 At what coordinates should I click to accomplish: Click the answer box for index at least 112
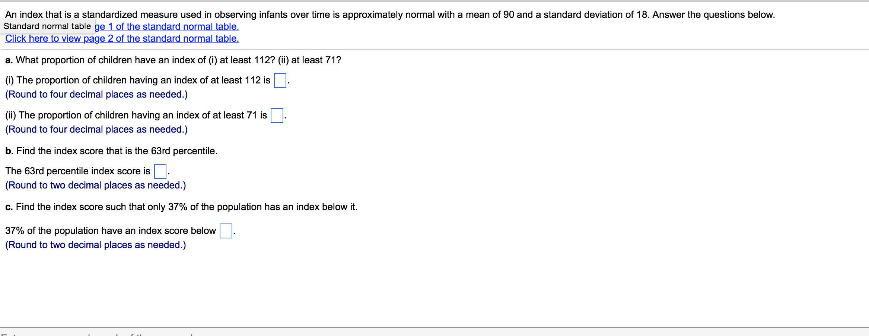pos(280,80)
